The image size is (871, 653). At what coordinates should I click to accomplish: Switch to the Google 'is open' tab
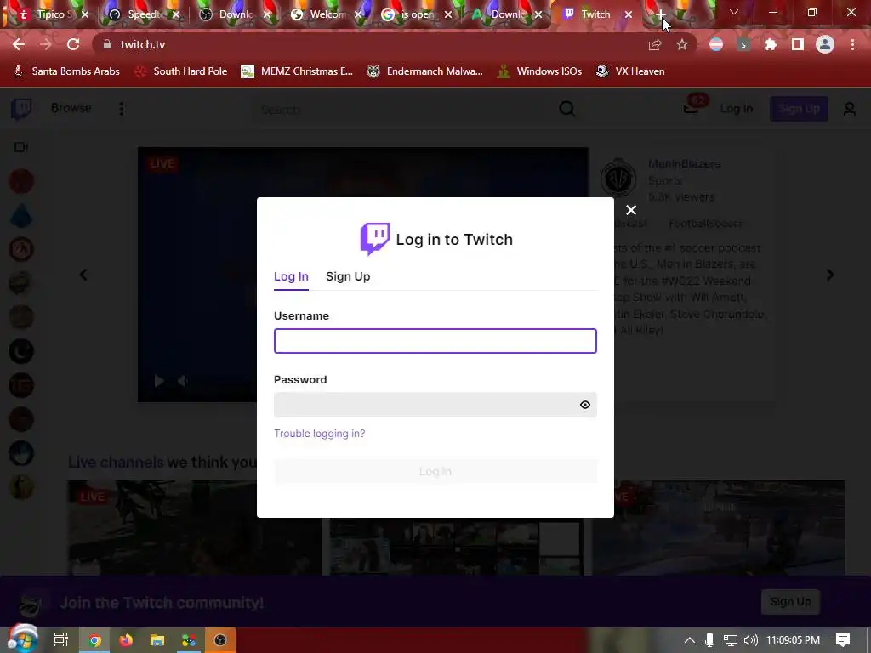[x=414, y=14]
